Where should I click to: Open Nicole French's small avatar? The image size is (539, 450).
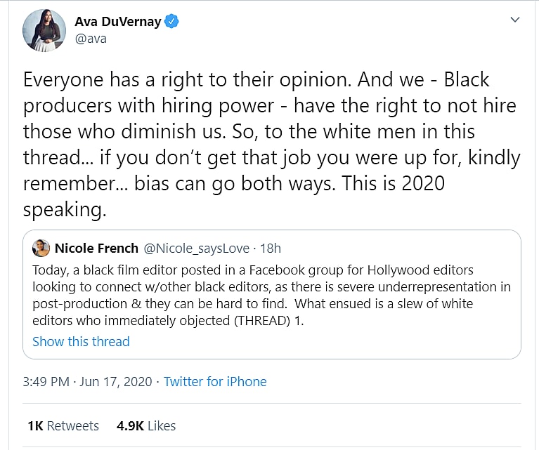coord(41,248)
